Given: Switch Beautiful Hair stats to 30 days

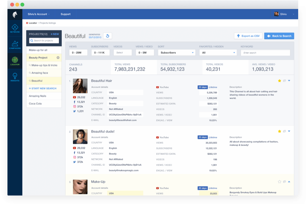Looking at the screenshot, I should pyautogui.click(x=203, y=87).
